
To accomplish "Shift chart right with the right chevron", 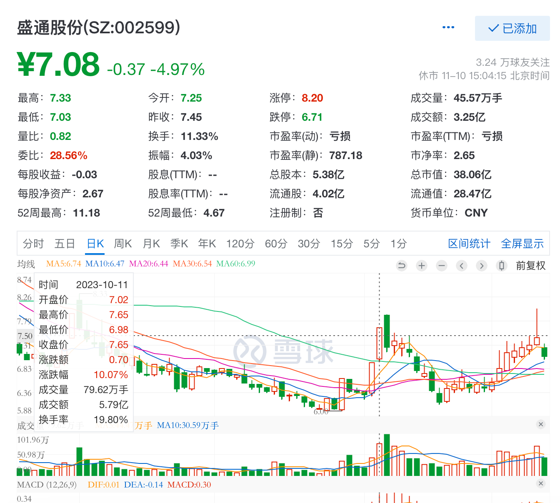I will tap(482, 266).
